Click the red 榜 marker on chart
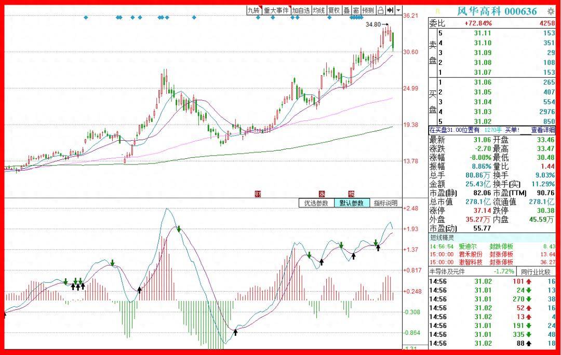 pyautogui.click(x=352, y=194)
